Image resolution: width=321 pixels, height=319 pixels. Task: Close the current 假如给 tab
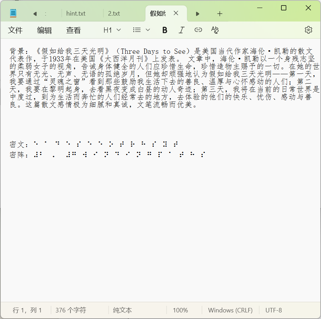[x=176, y=13]
